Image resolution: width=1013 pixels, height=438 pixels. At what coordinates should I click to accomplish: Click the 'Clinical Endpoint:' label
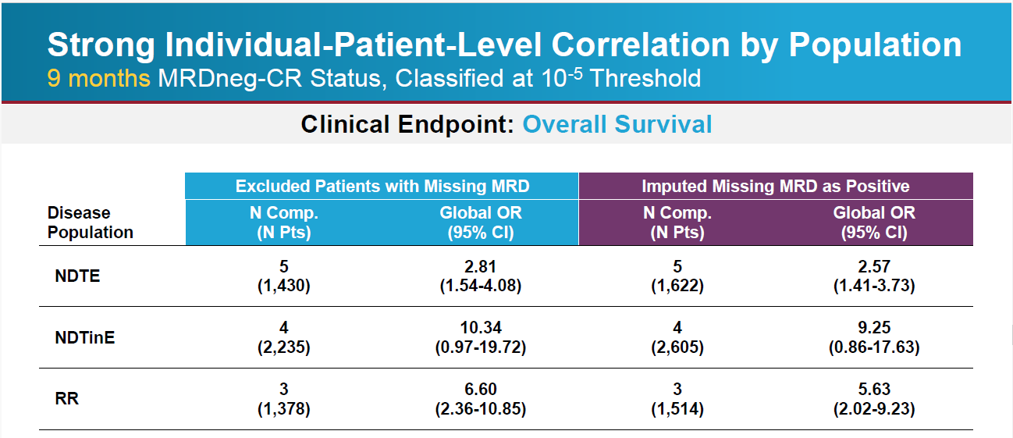(407, 124)
